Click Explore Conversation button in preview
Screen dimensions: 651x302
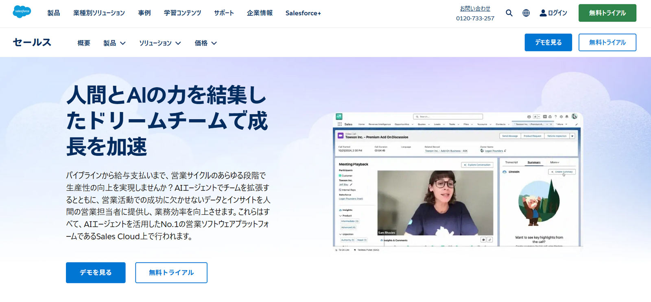477,165
